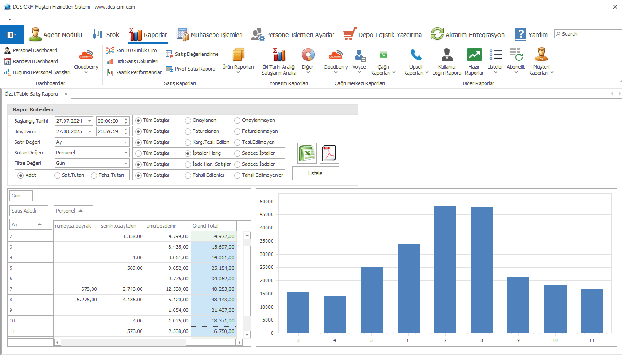Click the Listele button
Image resolution: width=622 pixels, height=355 pixels.
(316, 173)
